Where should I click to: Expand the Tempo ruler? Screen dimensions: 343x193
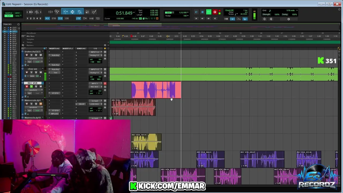pyautogui.click(x=24, y=42)
